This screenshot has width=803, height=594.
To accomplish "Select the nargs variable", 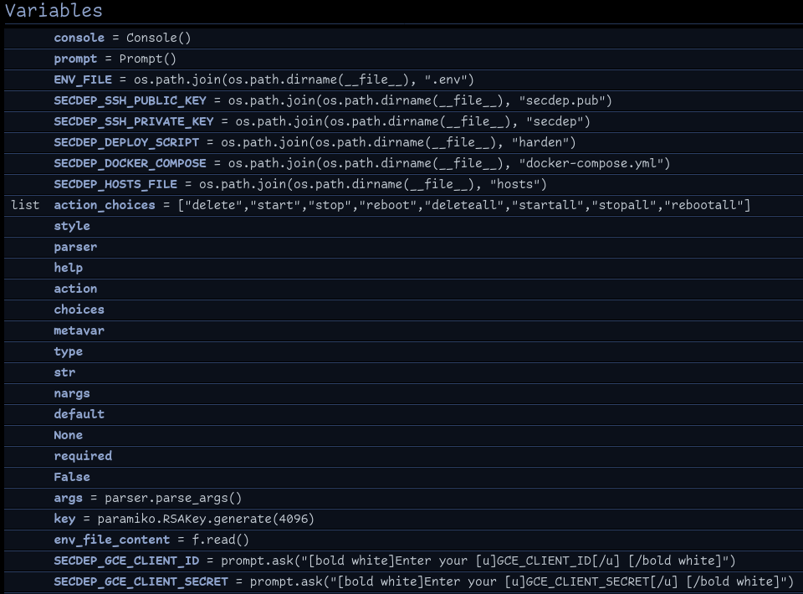I will (72, 393).
